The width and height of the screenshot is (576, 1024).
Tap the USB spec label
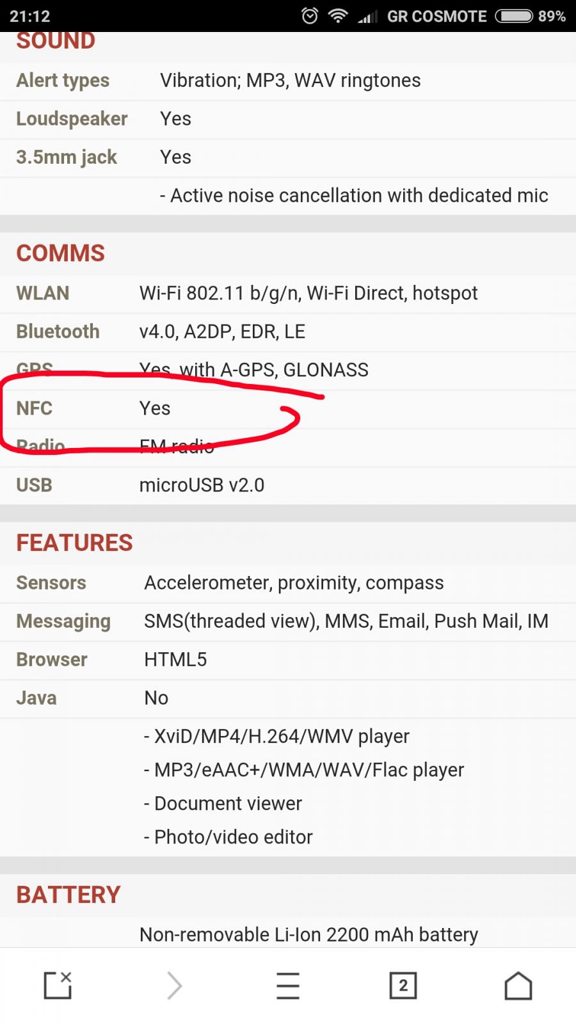[35, 485]
